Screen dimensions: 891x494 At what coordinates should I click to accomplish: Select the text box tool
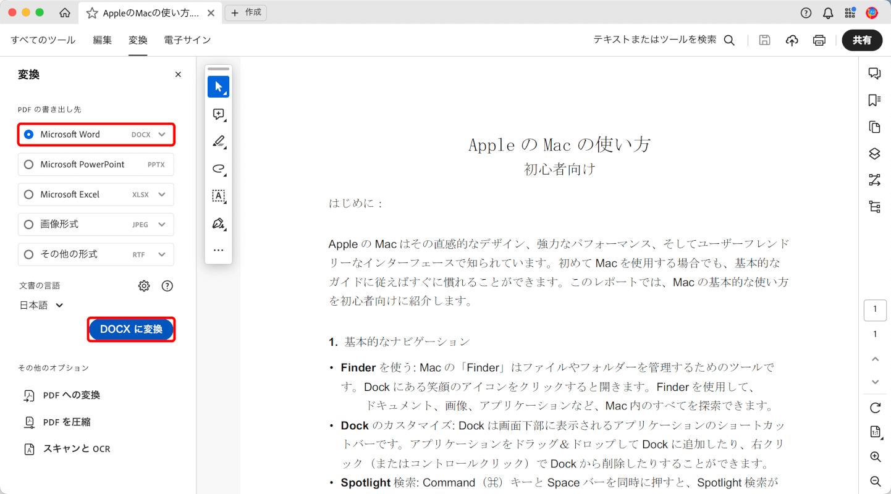218,196
